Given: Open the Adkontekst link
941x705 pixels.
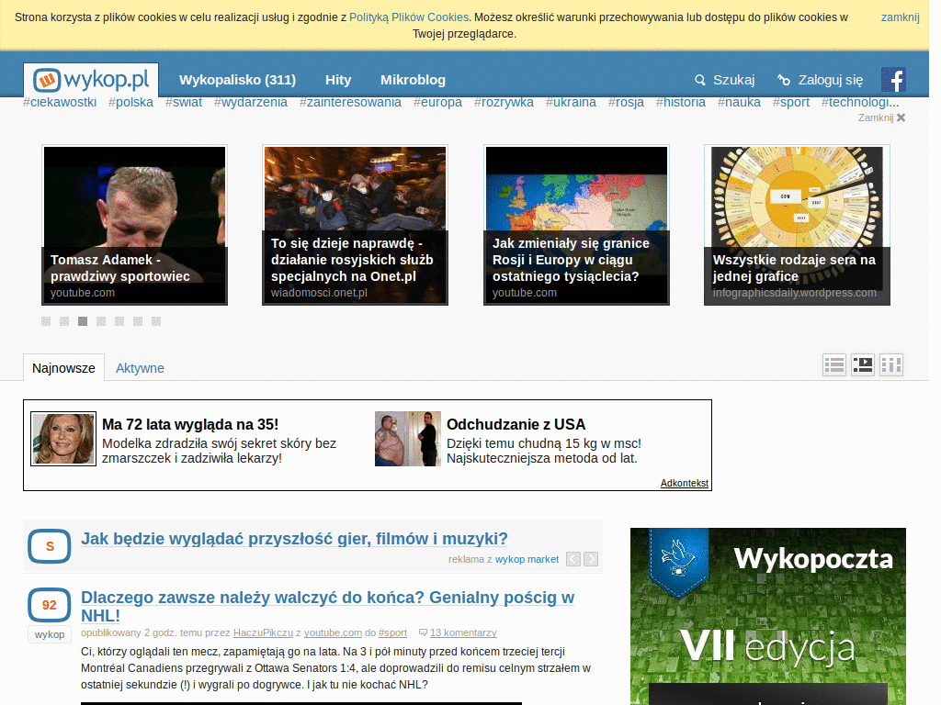Looking at the screenshot, I should click(684, 483).
